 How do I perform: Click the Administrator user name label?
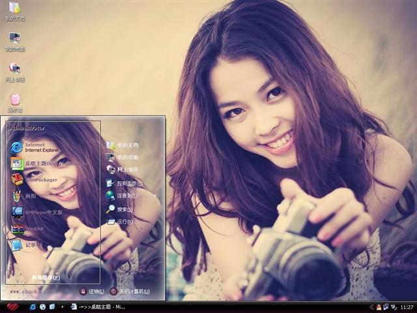[27, 128]
